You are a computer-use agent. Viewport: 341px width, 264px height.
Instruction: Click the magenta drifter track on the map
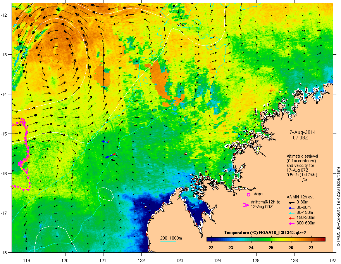[26, 144]
